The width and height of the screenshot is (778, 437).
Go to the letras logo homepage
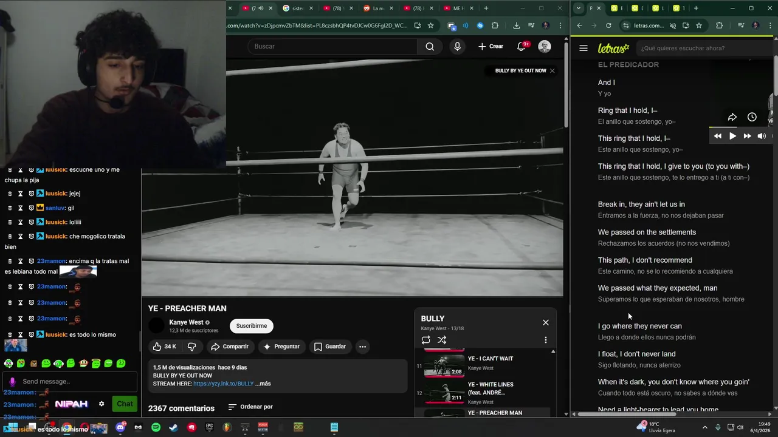[x=613, y=48]
